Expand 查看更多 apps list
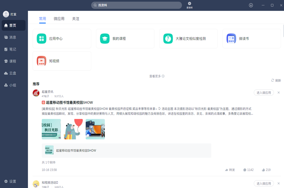 pyautogui.click(x=157, y=76)
